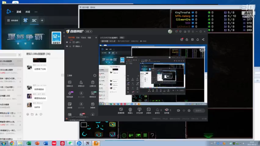The width and height of the screenshot is (260, 146).
Task: Open file folder icon in chat toolbar
Action: coord(32,115)
